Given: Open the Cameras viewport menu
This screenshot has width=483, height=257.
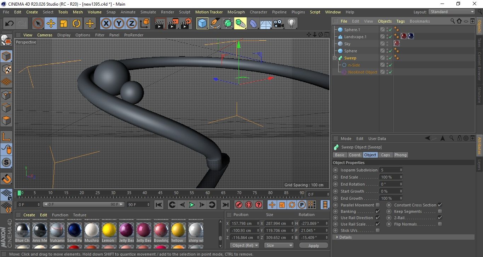Looking at the screenshot, I should tap(45, 35).
